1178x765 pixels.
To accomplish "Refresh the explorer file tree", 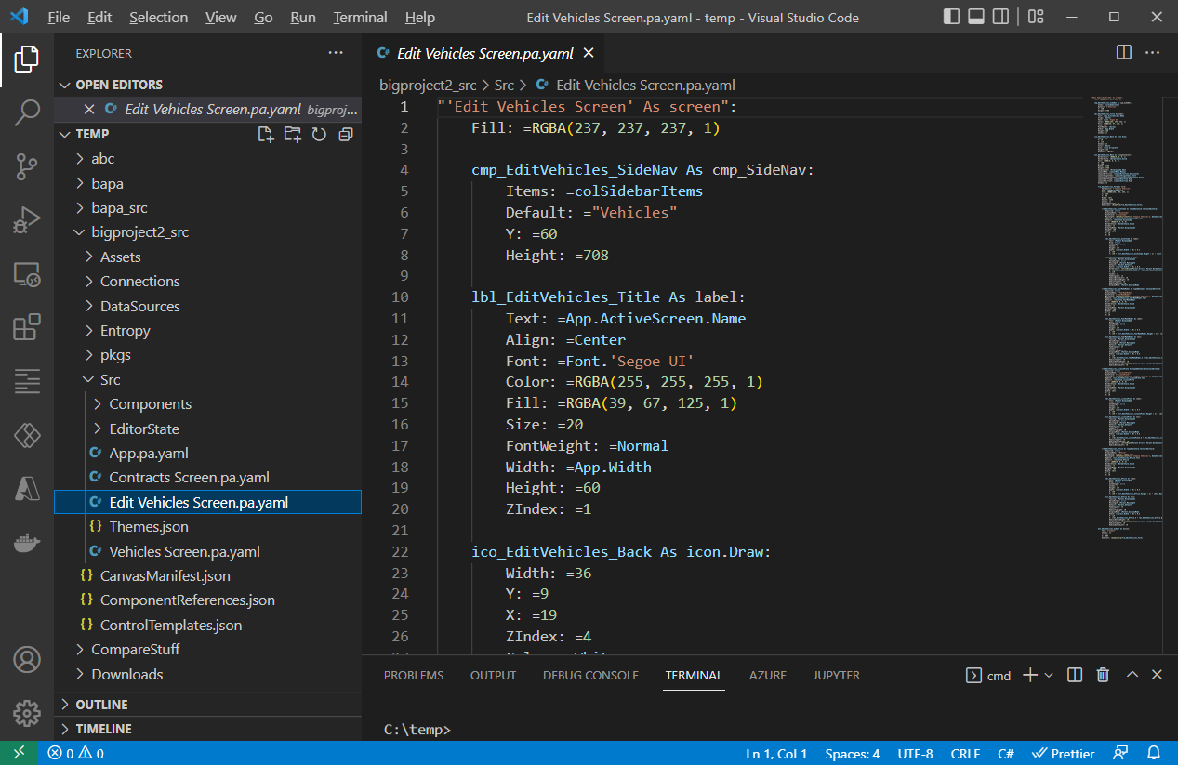I will click(x=319, y=135).
